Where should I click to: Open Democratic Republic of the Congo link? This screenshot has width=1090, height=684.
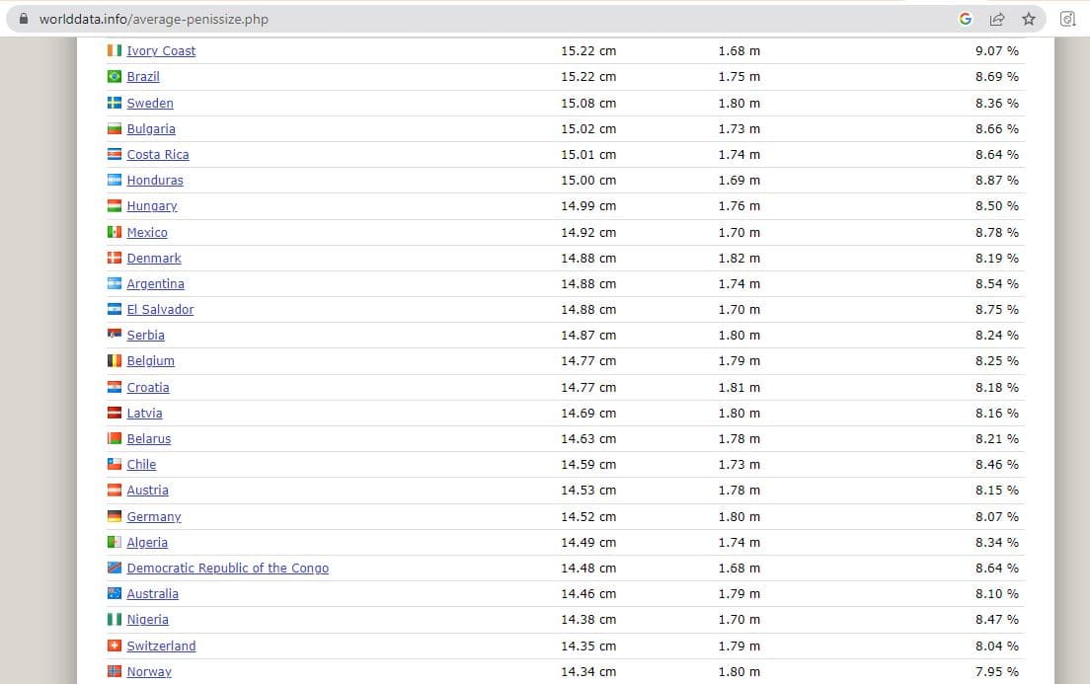(228, 568)
